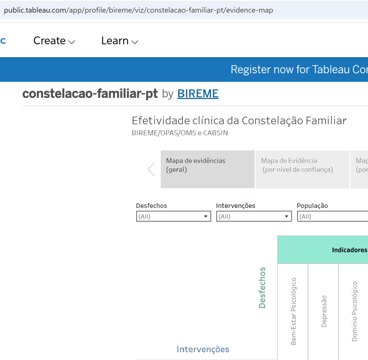Viewport: 368px width, 360px height.
Task: Open the Create menu
Action: 54,41
